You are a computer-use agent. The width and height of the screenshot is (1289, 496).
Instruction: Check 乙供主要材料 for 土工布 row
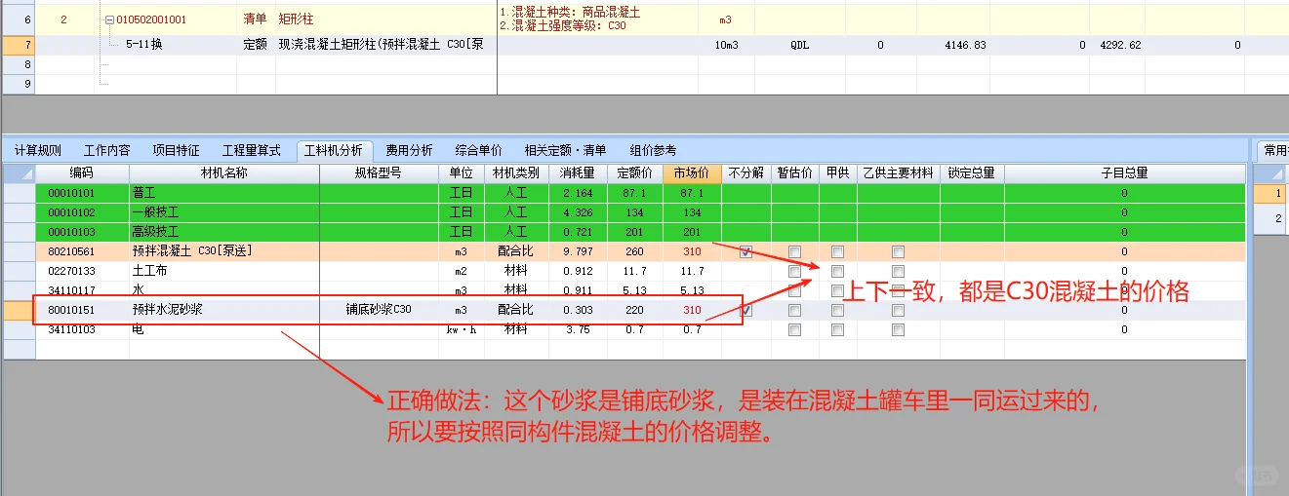898,271
